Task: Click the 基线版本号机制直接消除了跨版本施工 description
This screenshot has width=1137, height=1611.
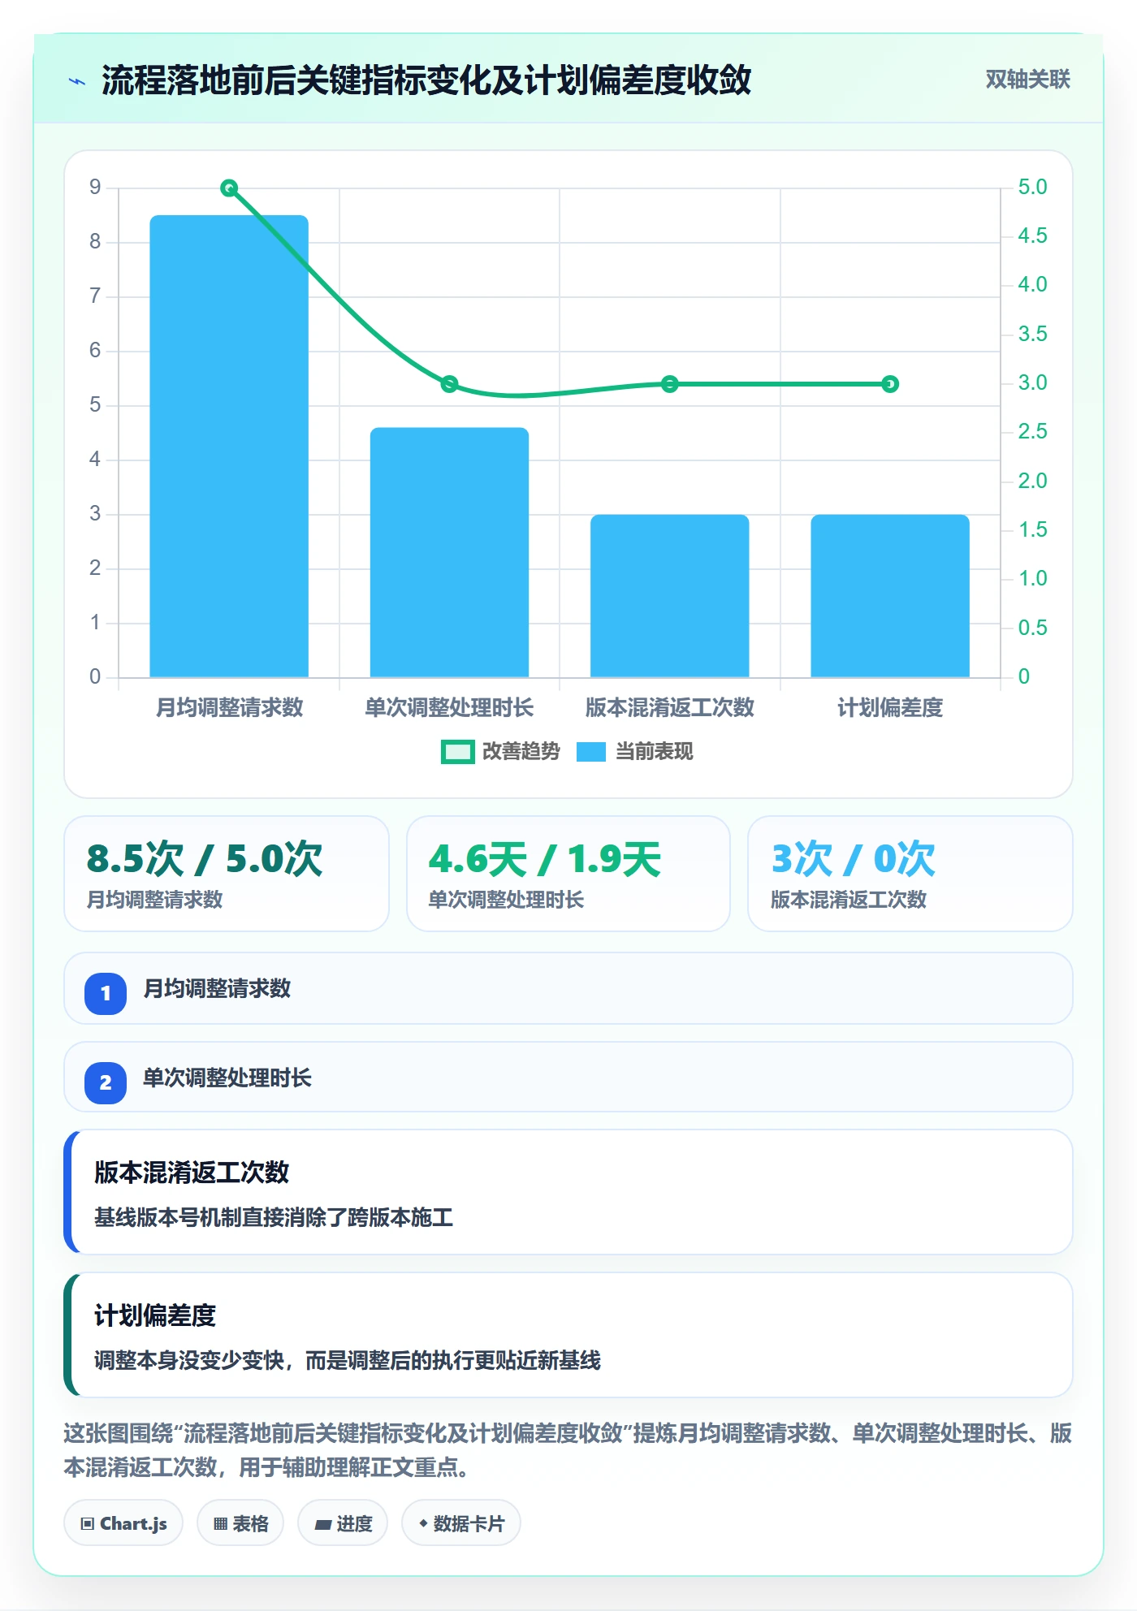Action: 274,1218
